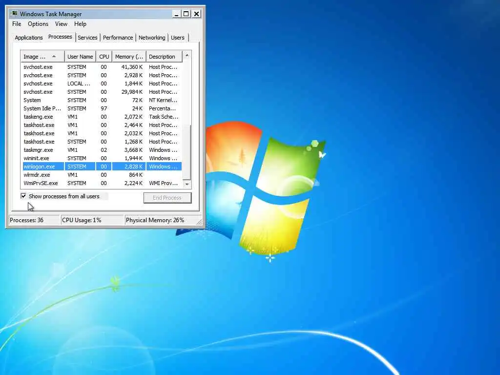The width and height of the screenshot is (500, 375).
Task: Sort by User Name column header
Action: [x=80, y=57]
